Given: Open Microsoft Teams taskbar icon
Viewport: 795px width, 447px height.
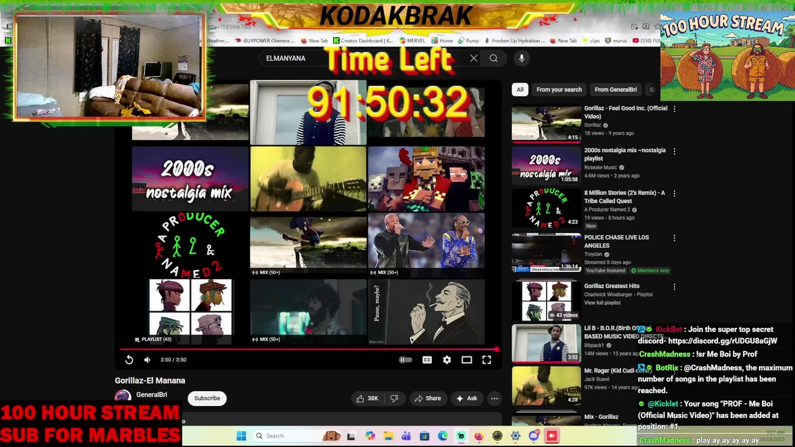Looking at the screenshot, I should (x=406, y=436).
